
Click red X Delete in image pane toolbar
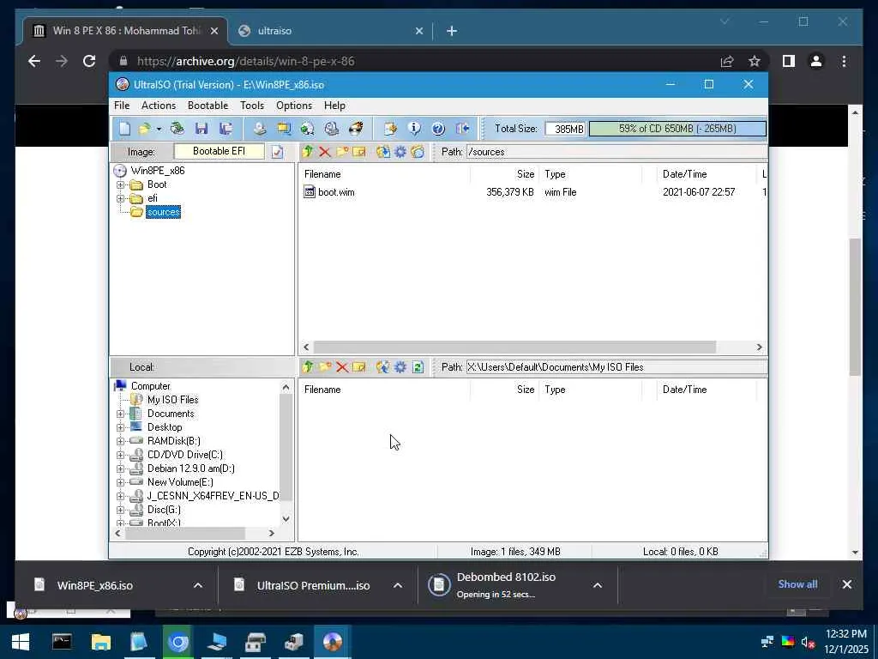tap(325, 152)
